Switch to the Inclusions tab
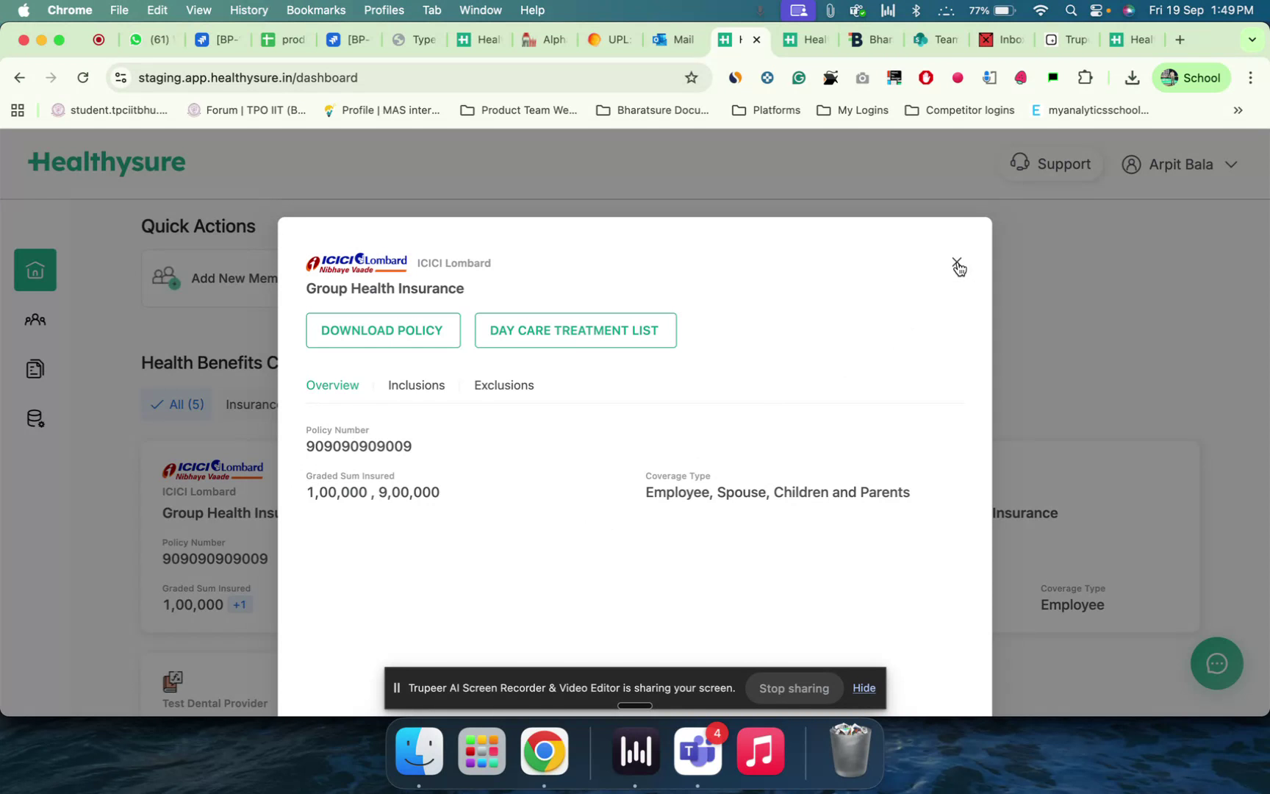This screenshot has width=1270, height=794. click(x=417, y=385)
